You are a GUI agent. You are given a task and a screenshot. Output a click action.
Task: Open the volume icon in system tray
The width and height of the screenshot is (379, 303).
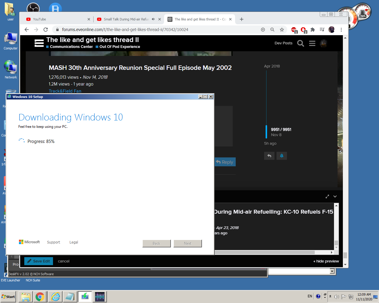(337, 297)
